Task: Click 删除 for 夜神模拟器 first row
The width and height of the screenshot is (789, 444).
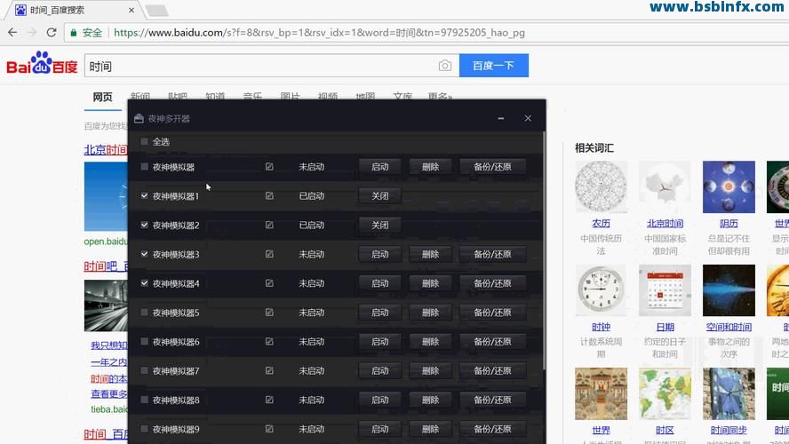Action: pos(430,166)
